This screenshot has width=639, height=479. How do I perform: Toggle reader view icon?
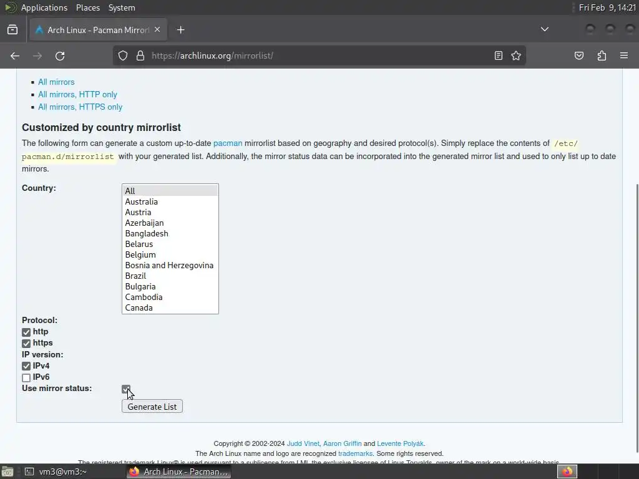(x=499, y=56)
